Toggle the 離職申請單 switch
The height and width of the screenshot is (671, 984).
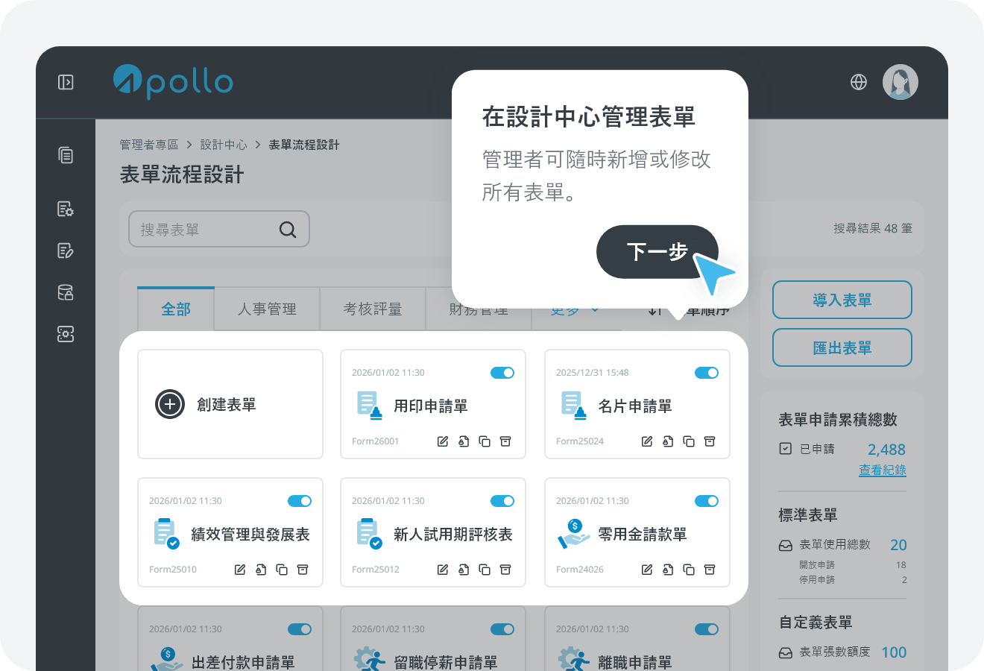(707, 629)
